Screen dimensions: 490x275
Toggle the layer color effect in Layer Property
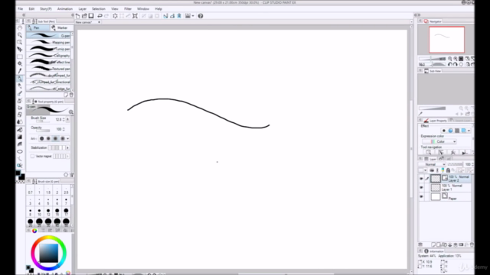464,131
